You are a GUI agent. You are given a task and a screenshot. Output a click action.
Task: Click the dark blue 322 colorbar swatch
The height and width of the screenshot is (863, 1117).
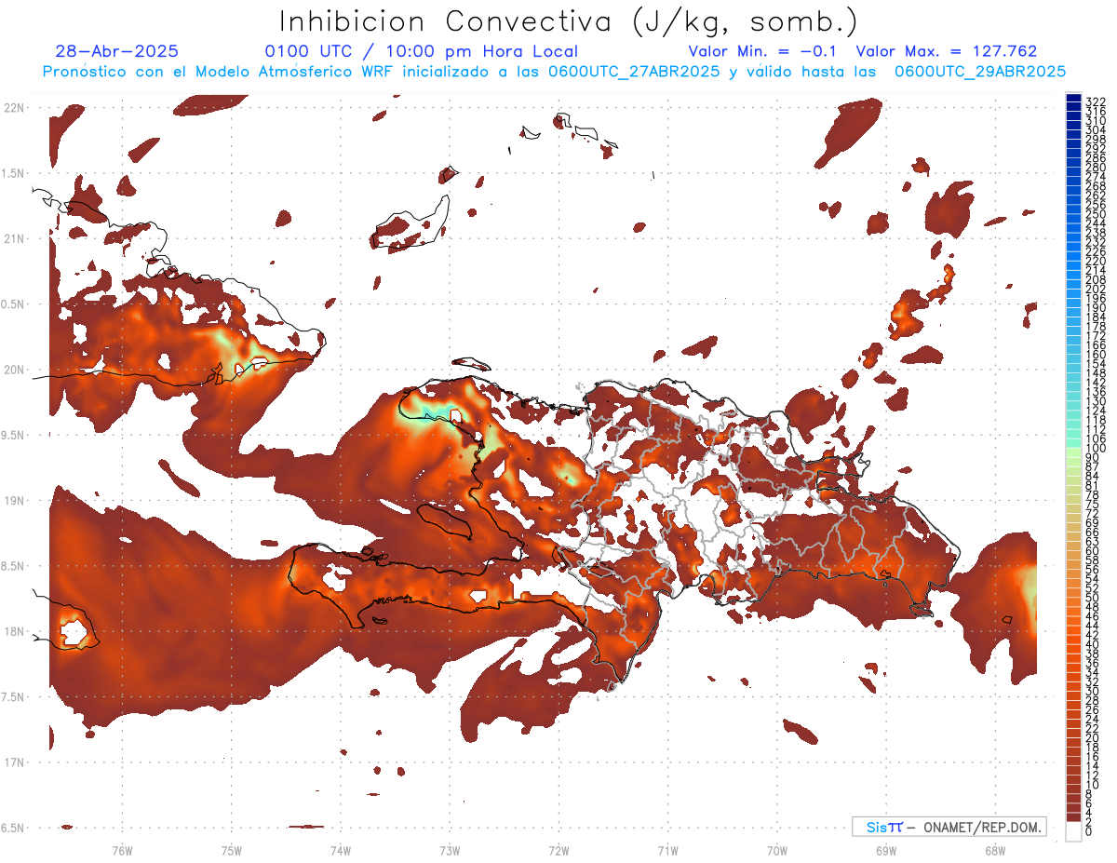coord(1073,100)
